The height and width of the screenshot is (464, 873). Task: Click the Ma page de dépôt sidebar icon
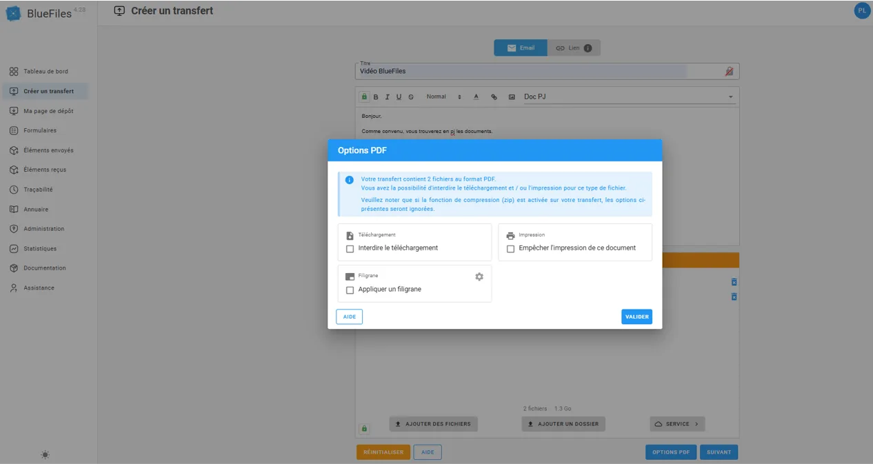point(14,111)
